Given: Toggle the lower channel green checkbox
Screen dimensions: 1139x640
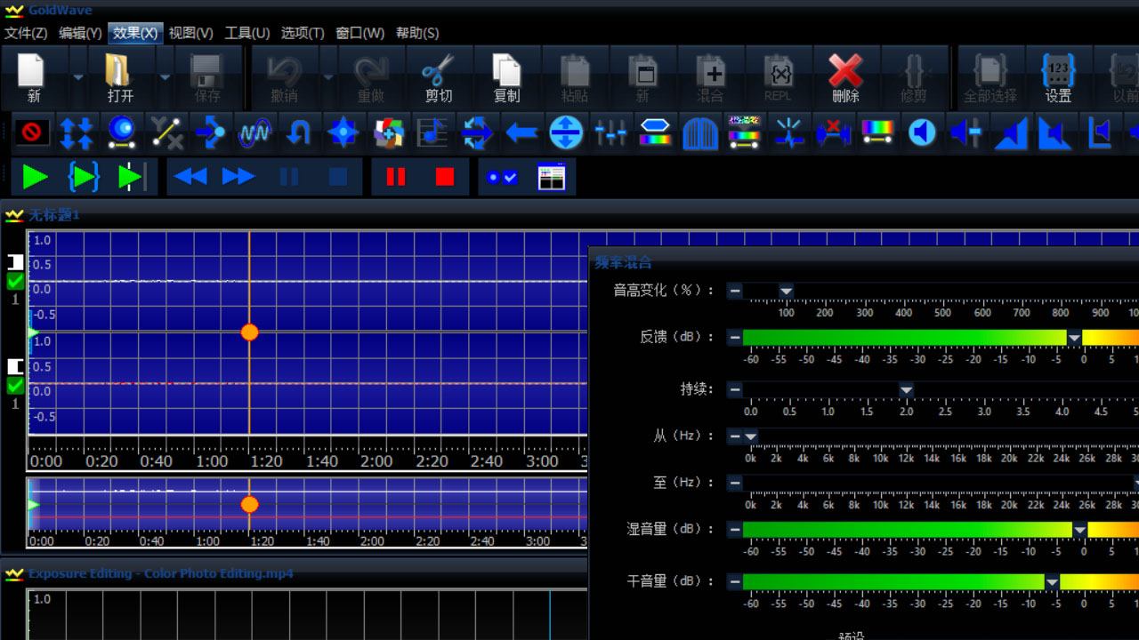Looking at the screenshot, I should [15, 386].
